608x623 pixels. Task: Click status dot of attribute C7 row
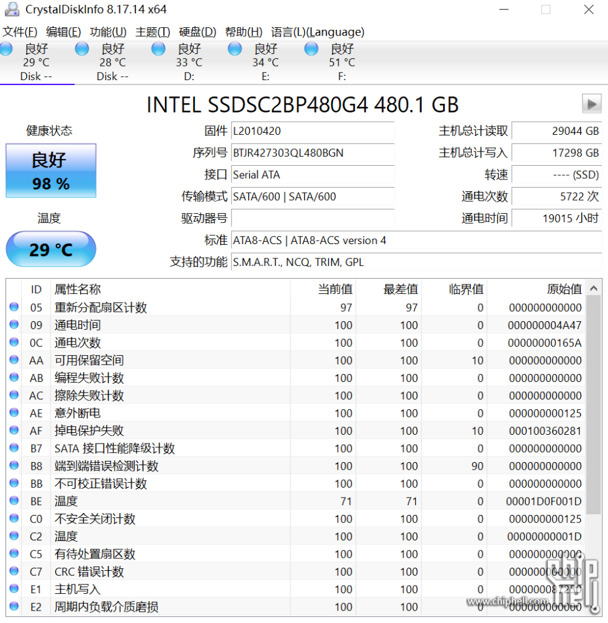tap(14, 571)
